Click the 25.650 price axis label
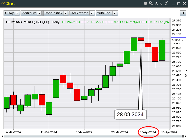The width and height of the screenshot is (188, 138). tap(177, 126)
